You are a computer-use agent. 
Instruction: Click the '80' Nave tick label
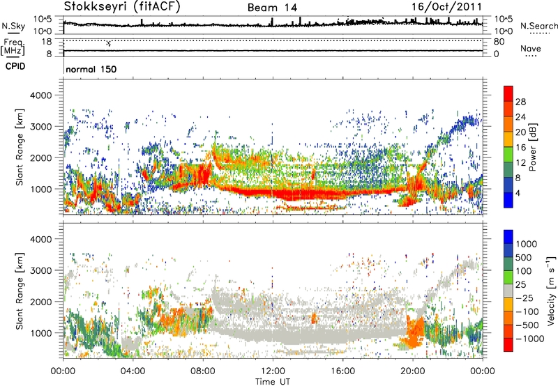(x=499, y=42)
